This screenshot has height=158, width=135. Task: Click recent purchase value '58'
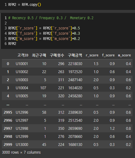click(x=44, y=112)
